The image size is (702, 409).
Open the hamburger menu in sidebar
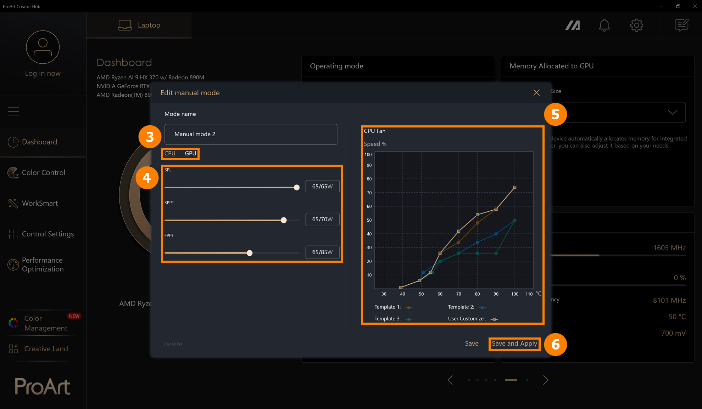tap(13, 111)
